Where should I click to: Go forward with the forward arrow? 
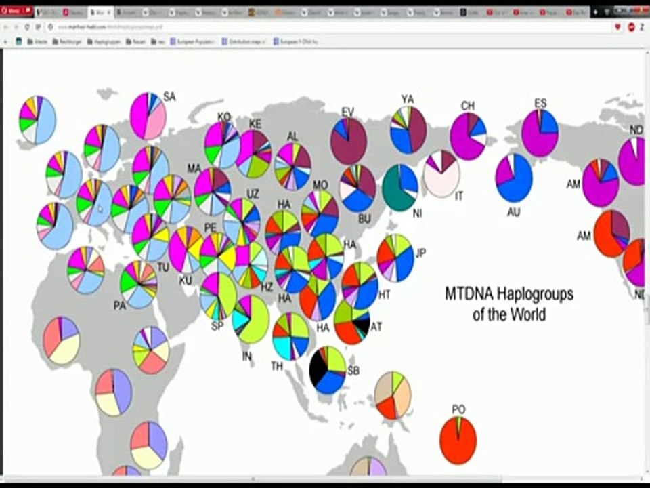point(16,27)
